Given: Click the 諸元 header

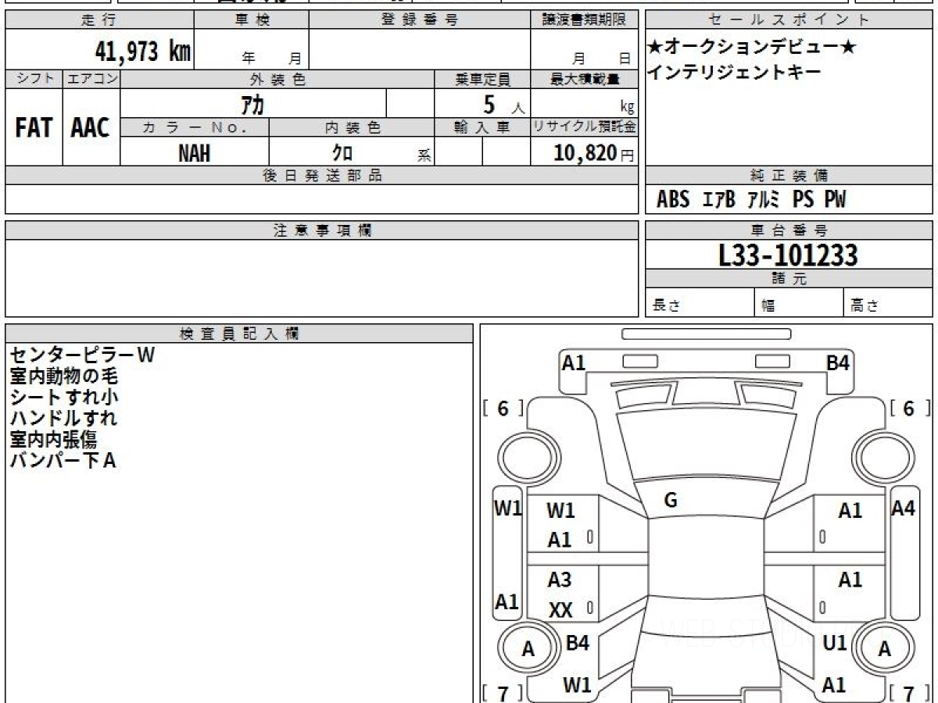Looking at the screenshot, I should 789,279.
